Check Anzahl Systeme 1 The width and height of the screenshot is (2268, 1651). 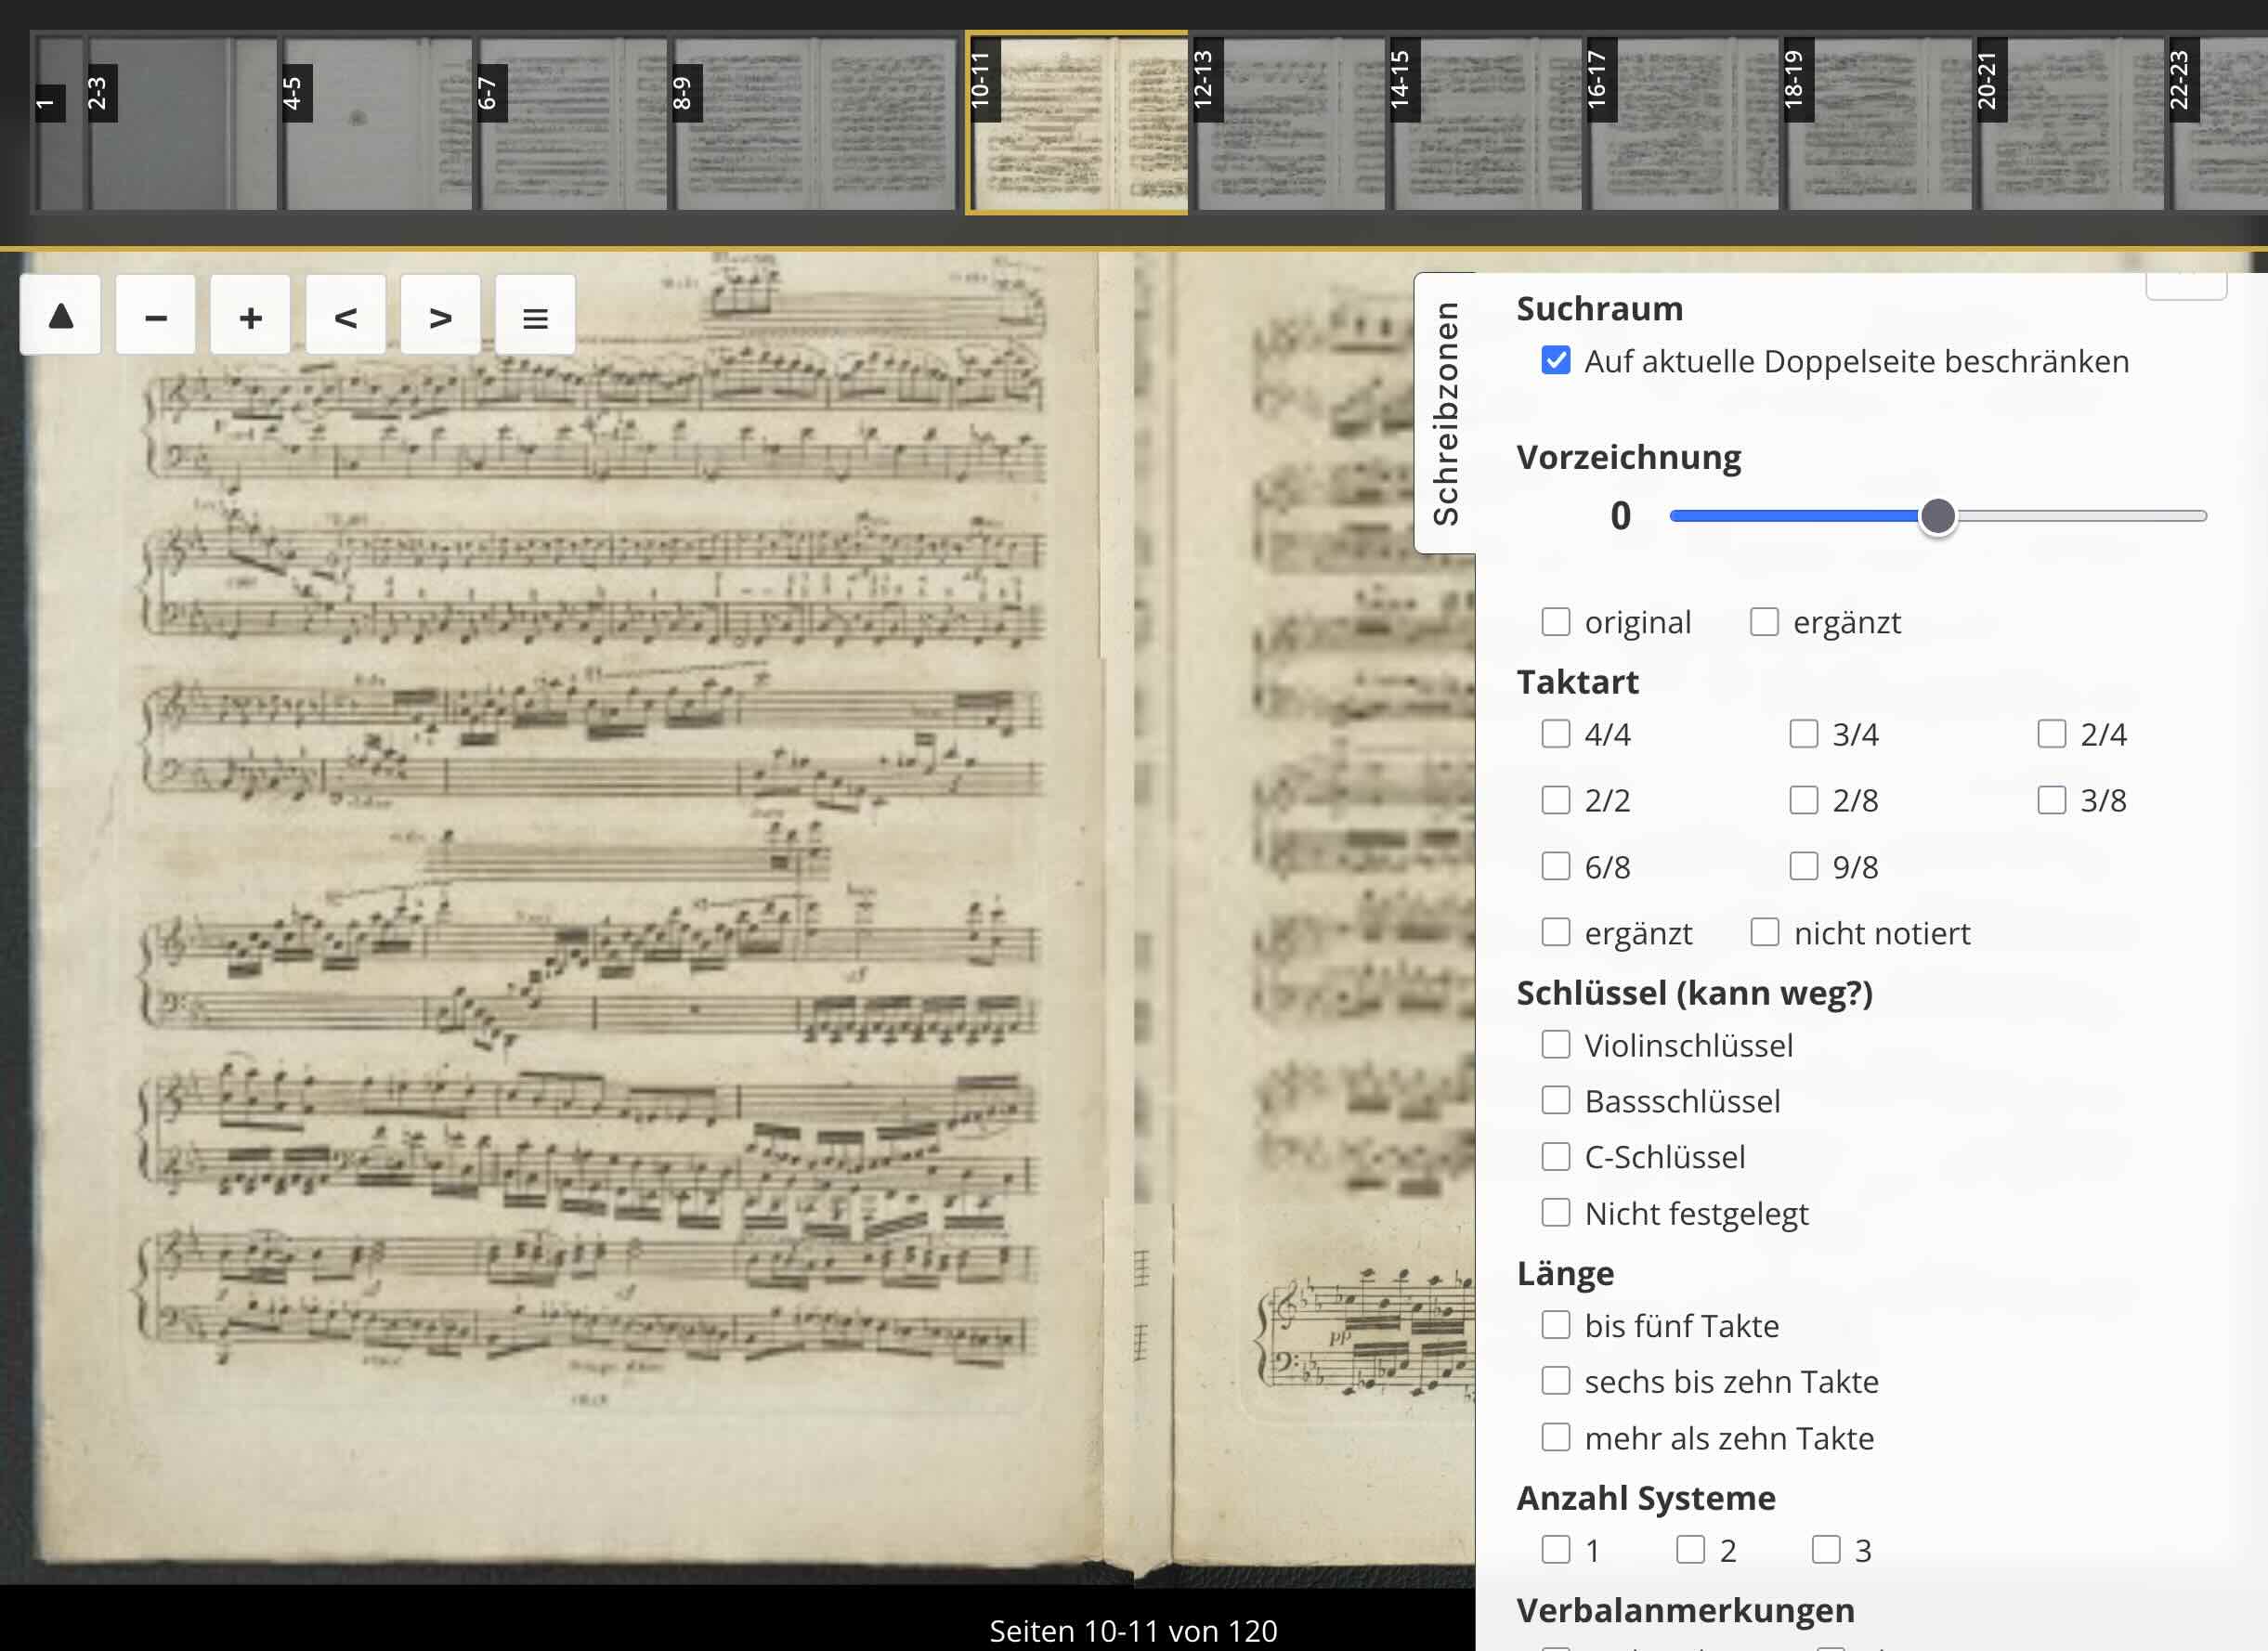tap(1556, 1549)
